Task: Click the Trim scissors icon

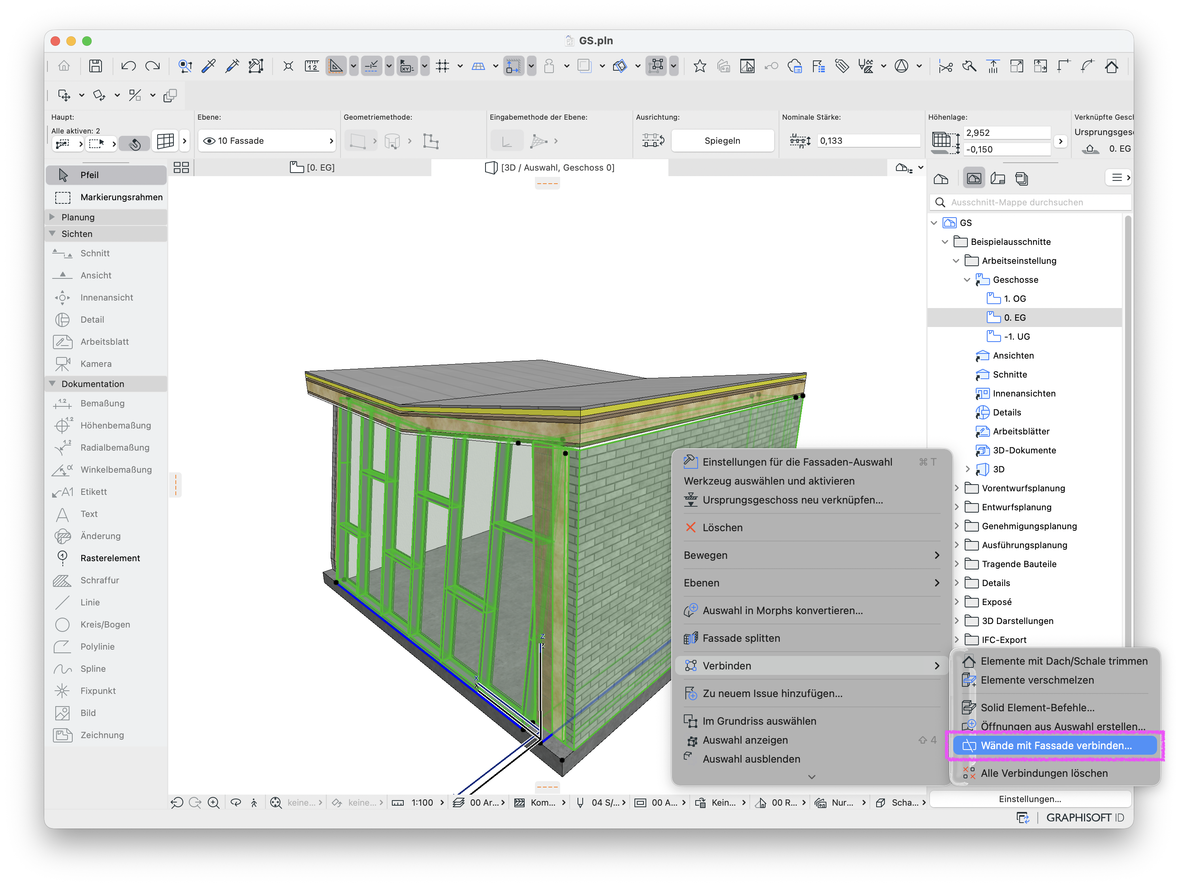Action: (945, 66)
